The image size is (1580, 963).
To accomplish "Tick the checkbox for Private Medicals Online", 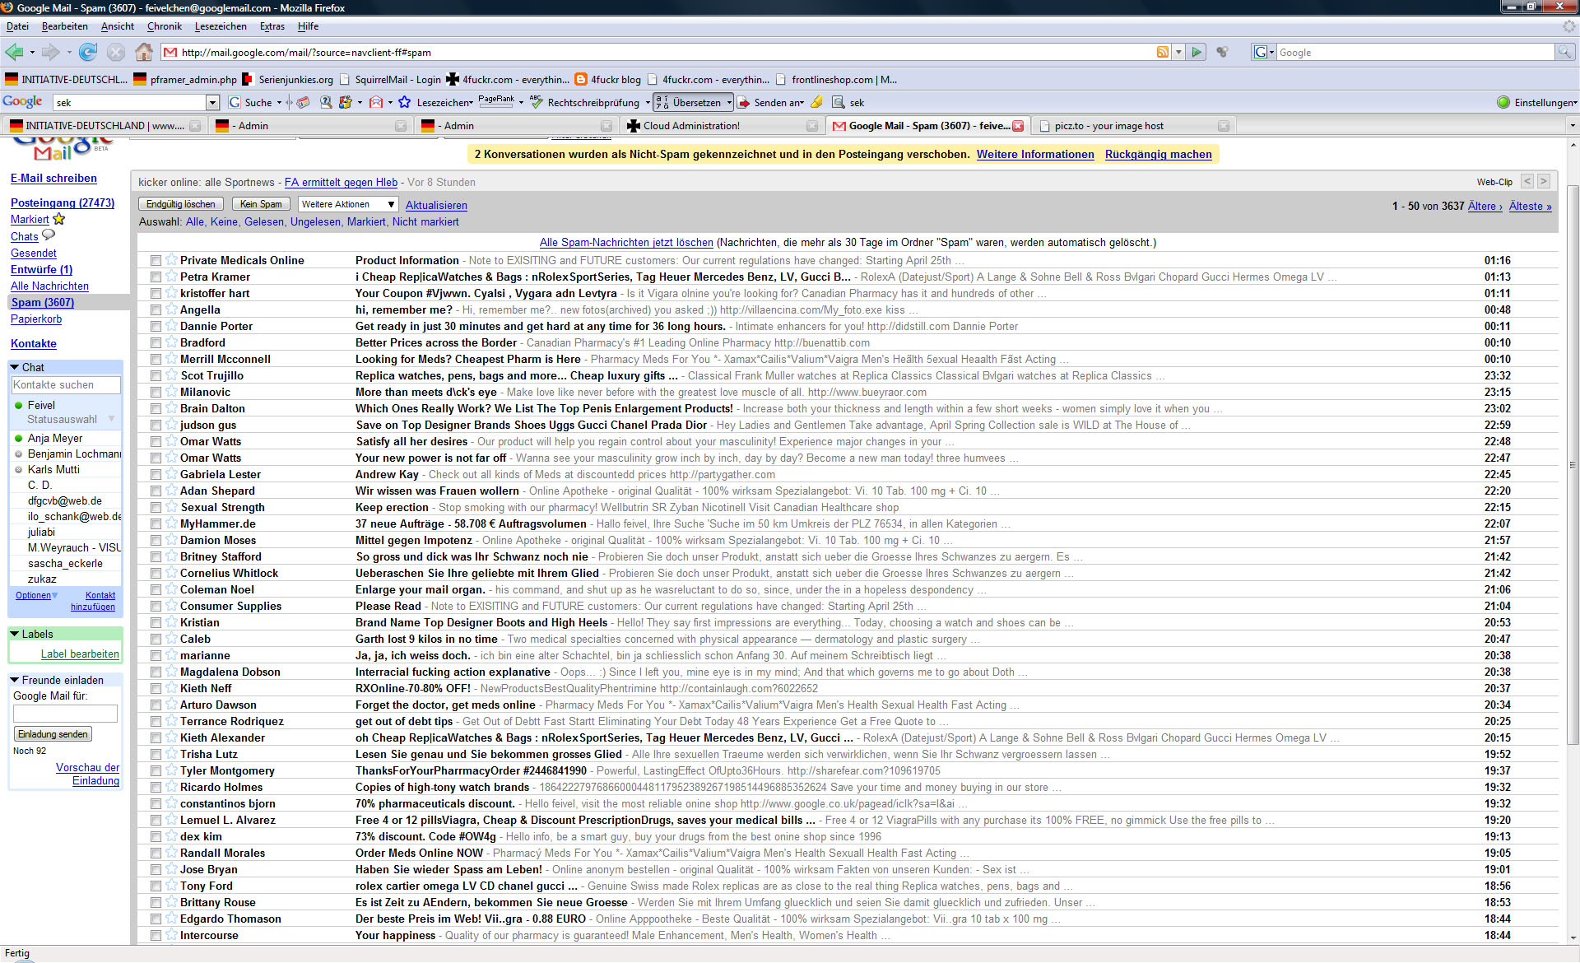I will pyautogui.click(x=156, y=261).
